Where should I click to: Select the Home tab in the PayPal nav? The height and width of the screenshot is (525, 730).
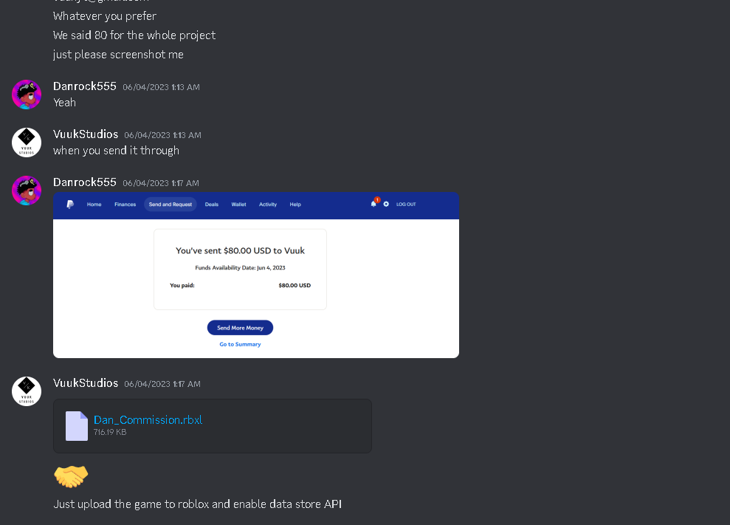pyautogui.click(x=94, y=205)
